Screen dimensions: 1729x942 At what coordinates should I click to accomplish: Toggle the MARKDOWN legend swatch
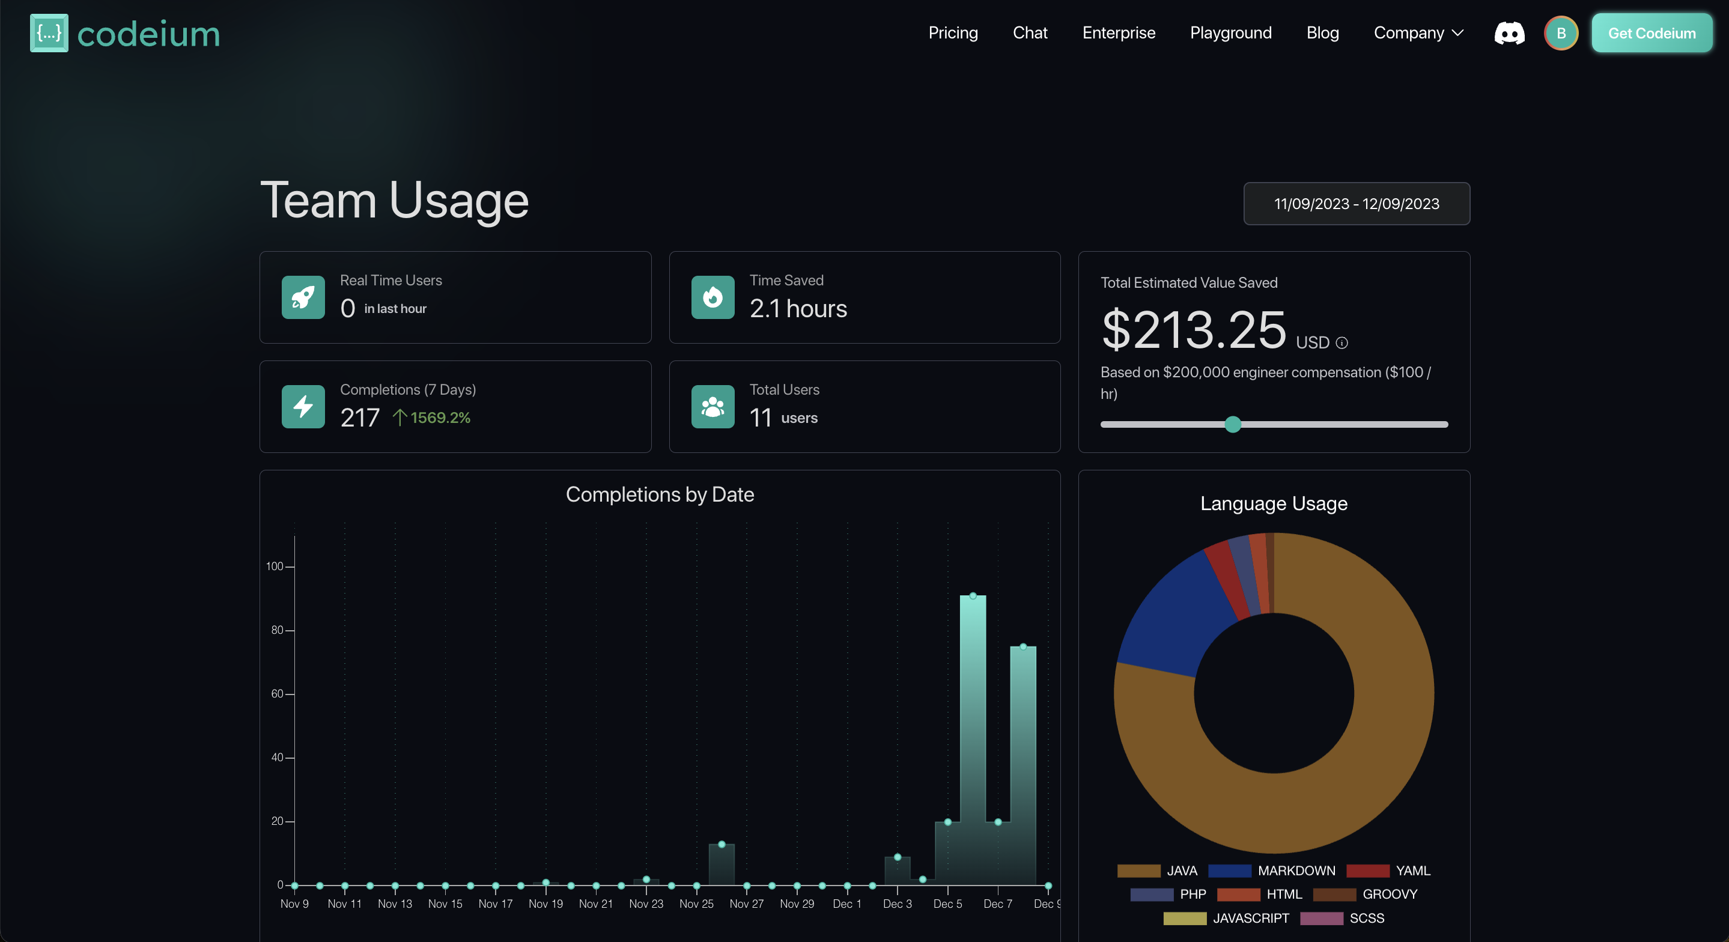[x=1230, y=871]
